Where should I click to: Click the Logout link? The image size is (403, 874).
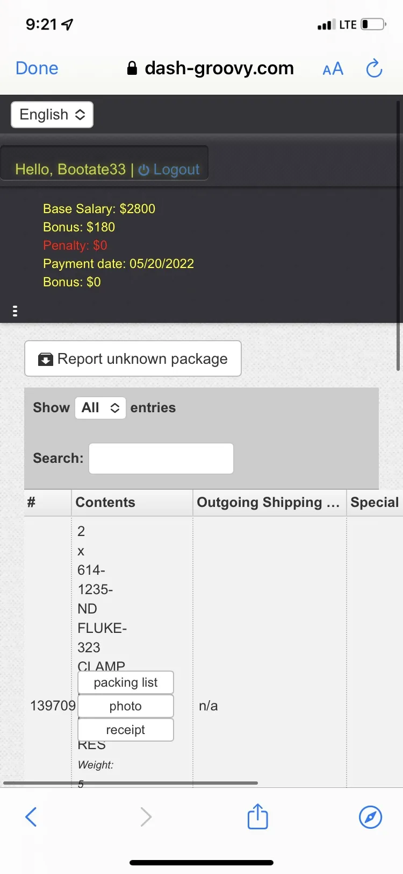pos(169,170)
